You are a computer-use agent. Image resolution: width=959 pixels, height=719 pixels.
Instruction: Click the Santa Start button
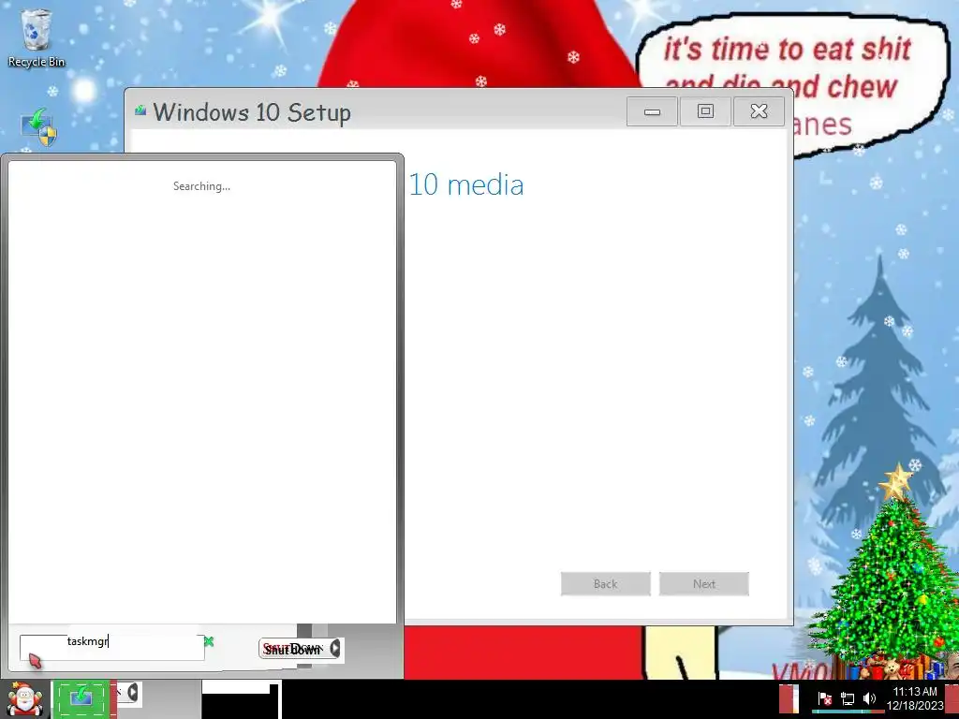coord(24,699)
